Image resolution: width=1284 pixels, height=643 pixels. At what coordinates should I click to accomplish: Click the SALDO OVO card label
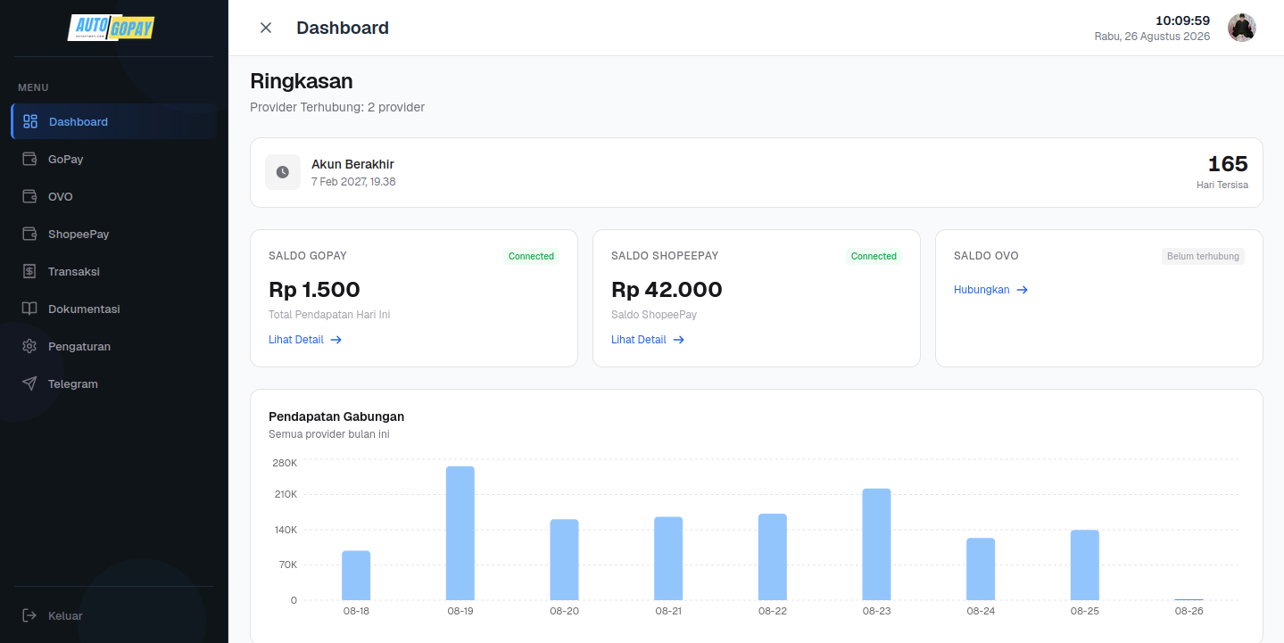[986, 256]
